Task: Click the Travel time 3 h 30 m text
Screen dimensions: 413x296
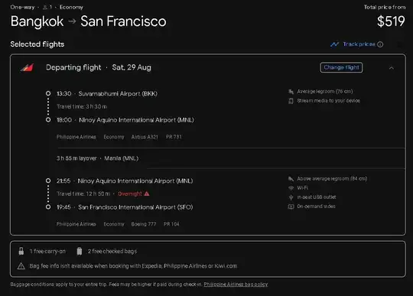Action: click(82, 106)
